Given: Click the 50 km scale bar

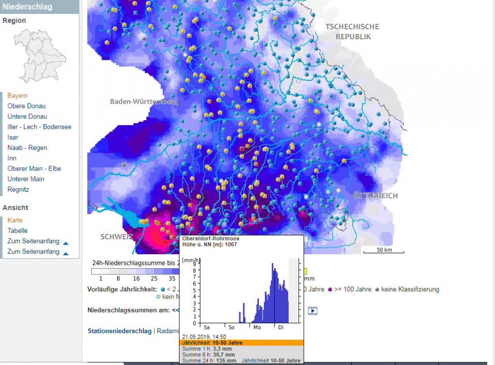Looking at the screenshot, I should (x=384, y=251).
